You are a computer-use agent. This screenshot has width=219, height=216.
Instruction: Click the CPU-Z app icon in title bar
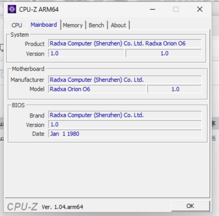(12, 9)
